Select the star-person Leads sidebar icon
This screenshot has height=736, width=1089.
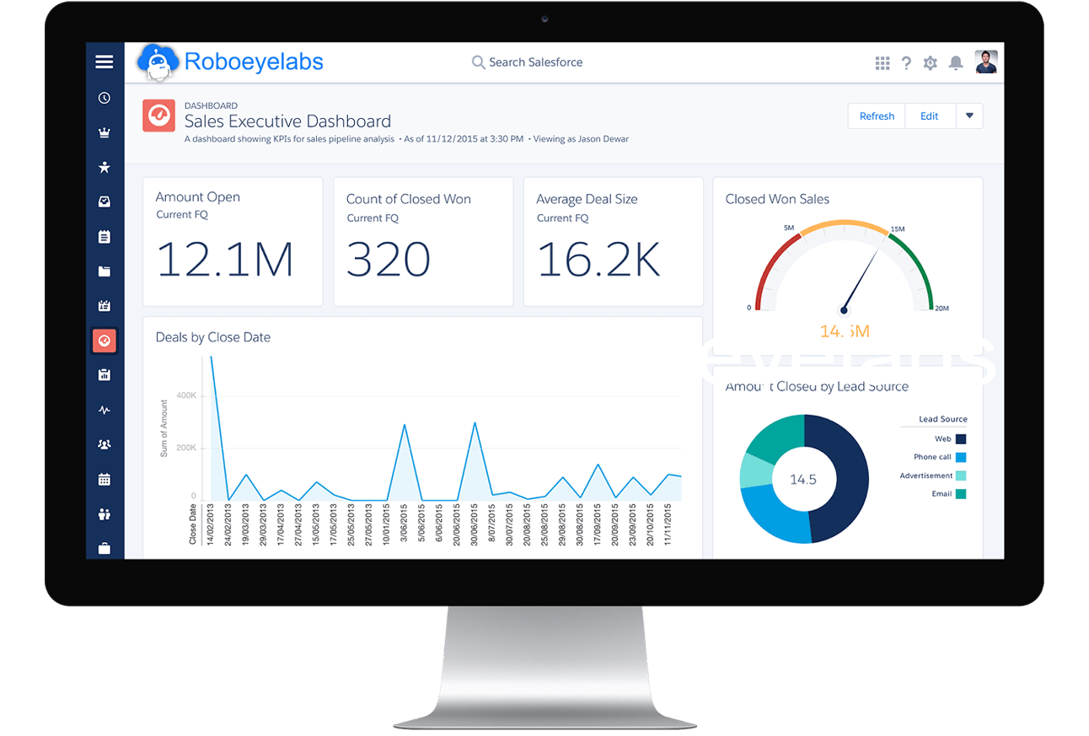tap(105, 167)
